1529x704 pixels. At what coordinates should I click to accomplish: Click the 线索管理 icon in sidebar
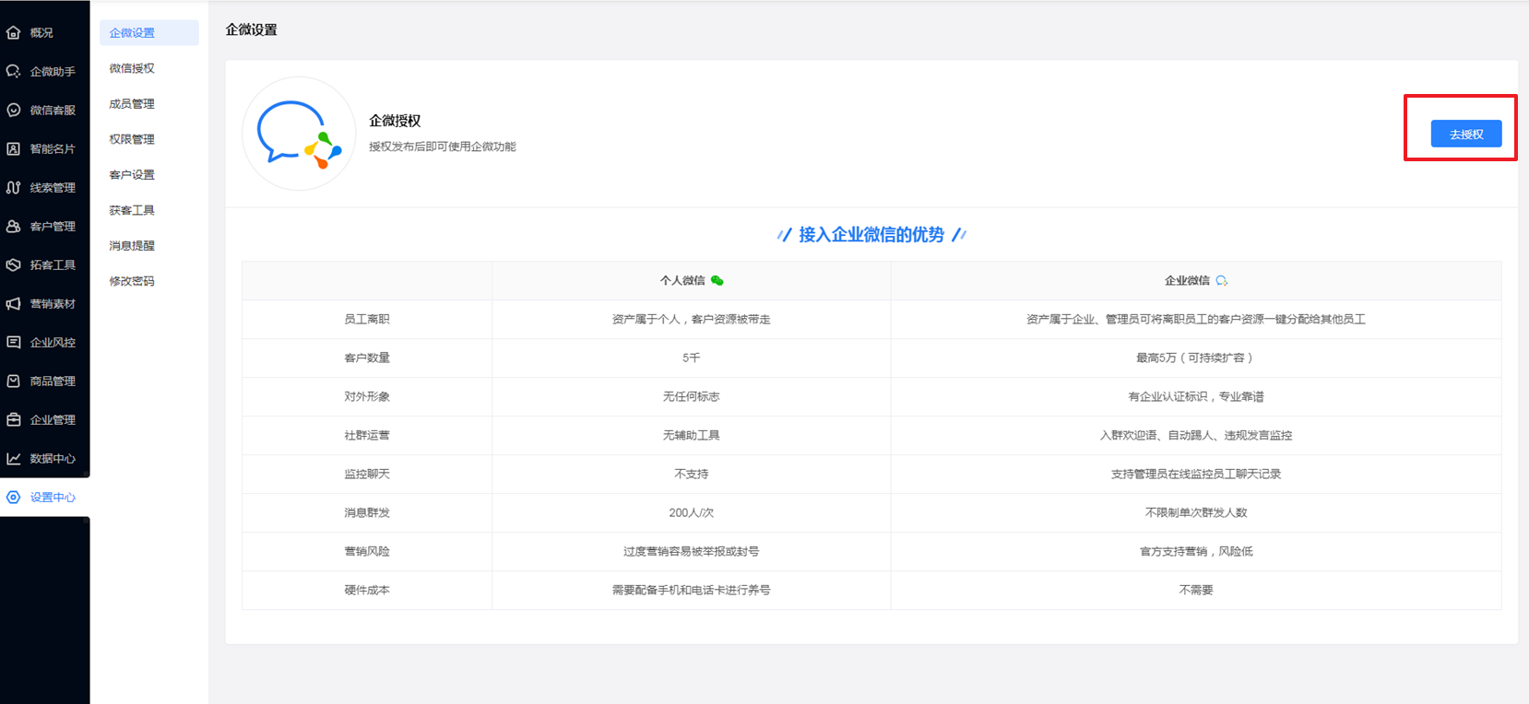tap(14, 188)
